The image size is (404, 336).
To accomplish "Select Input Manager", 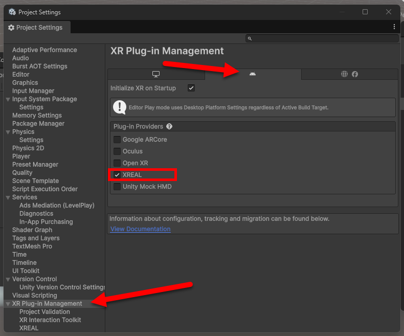I will (x=33, y=91).
